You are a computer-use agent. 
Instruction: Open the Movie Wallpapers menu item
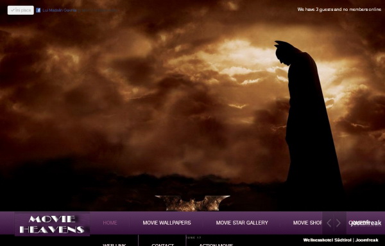point(167,223)
